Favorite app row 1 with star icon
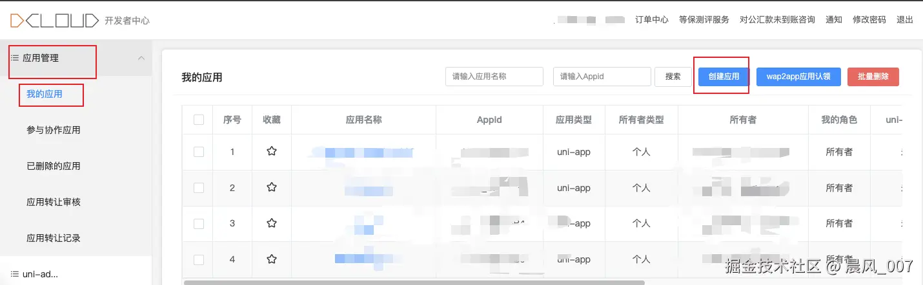Screen dimensions: 923x285 (x=272, y=151)
